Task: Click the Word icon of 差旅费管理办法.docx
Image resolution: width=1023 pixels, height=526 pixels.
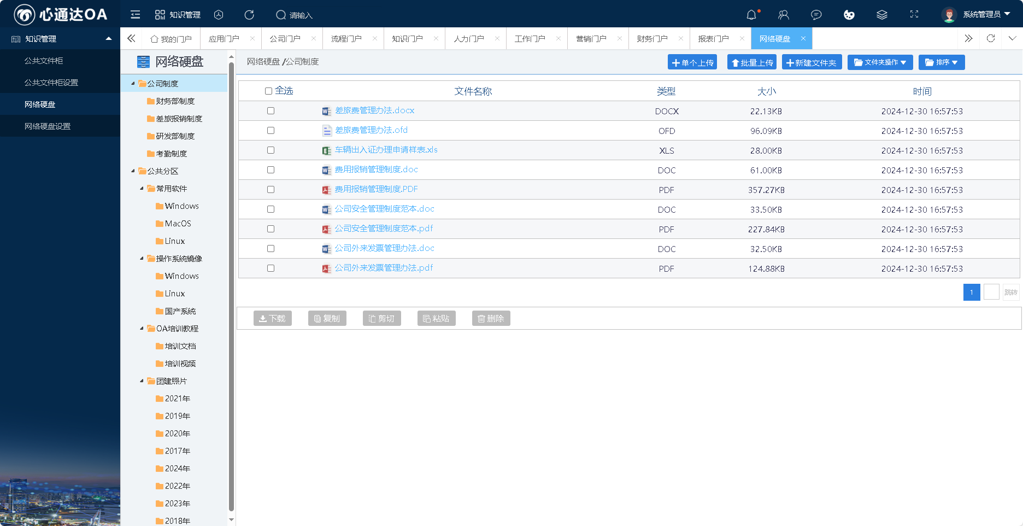Action: [x=326, y=111]
